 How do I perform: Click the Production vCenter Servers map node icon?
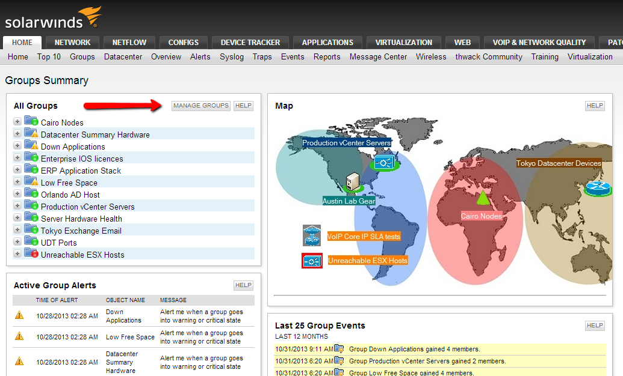[384, 163]
